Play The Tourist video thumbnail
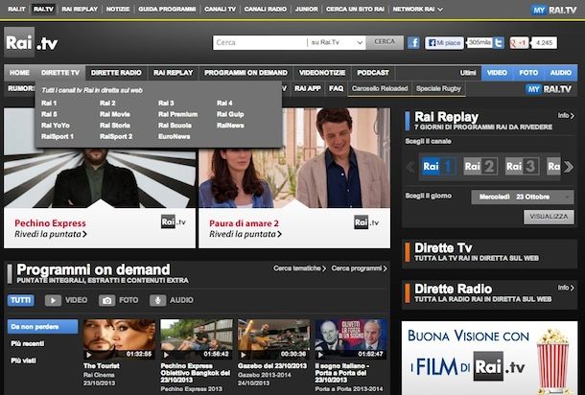 [119, 339]
